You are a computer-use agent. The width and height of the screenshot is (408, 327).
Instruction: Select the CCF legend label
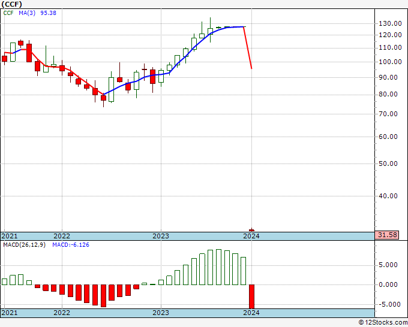8,13
